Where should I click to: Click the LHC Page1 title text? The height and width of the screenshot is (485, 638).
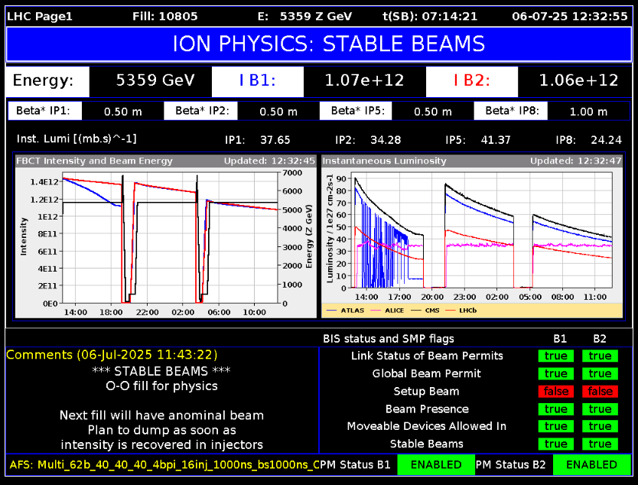pos(40,15)
